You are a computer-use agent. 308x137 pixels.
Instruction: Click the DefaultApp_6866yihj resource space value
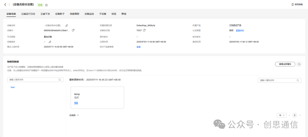(146, 26)
